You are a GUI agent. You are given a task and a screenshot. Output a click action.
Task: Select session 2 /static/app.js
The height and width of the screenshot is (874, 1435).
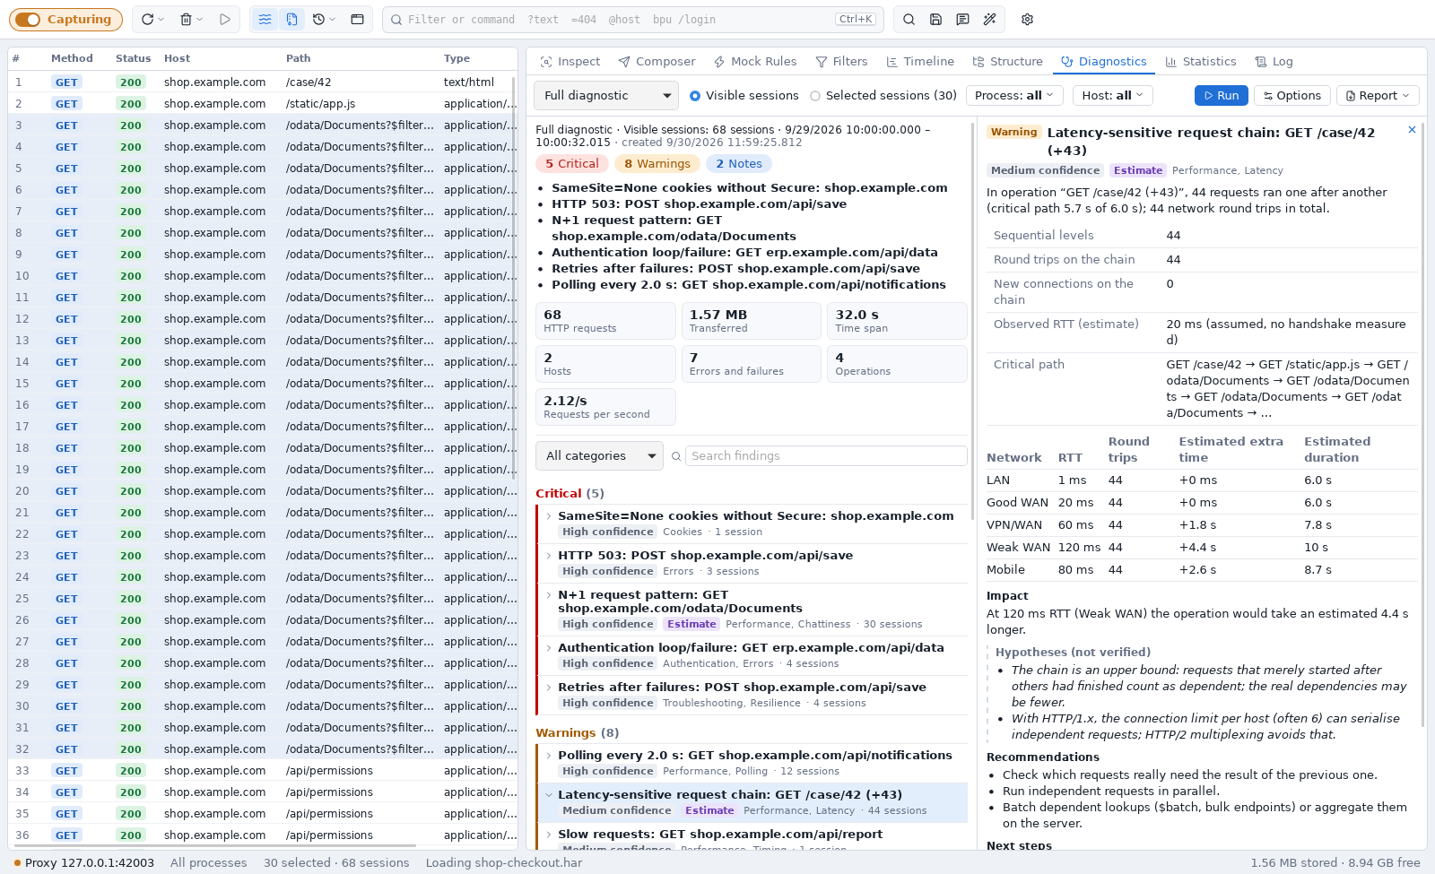pyautogui.click(x=263, y=103)
